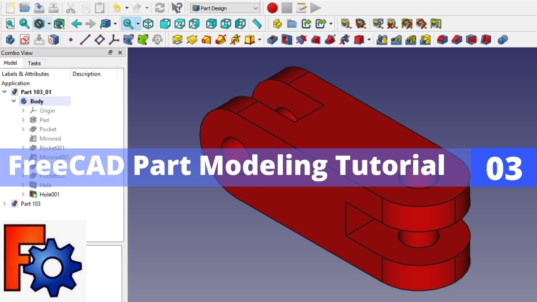Toggle the rotation mode icon near zoom

(128, 24)
